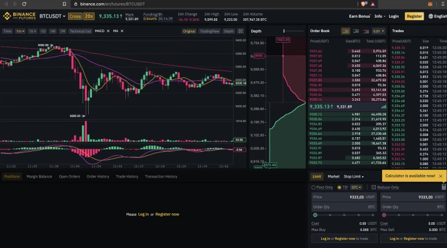Click the MetaMask fox extension icon
Image resolution: width=447 pixels, height=248 pixels.
[x=430, y=4]
